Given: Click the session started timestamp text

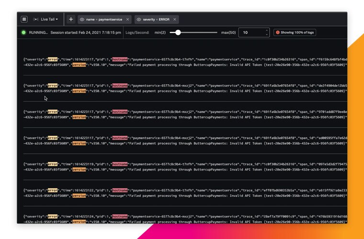Looking at the screenshot, I should click(86, 33).
